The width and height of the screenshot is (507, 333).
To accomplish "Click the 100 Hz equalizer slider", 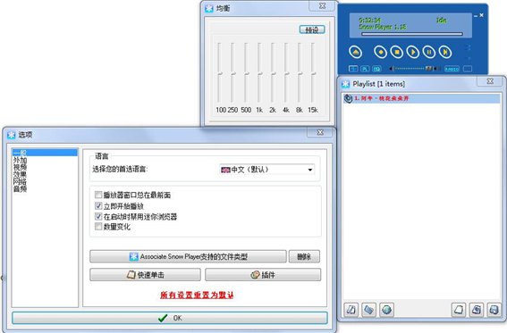I will tap(220, 73).
